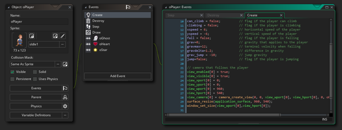Viewport: 342px width, 130px height.
Task: Click the Variable Definitions button
Action: (36, 115)
